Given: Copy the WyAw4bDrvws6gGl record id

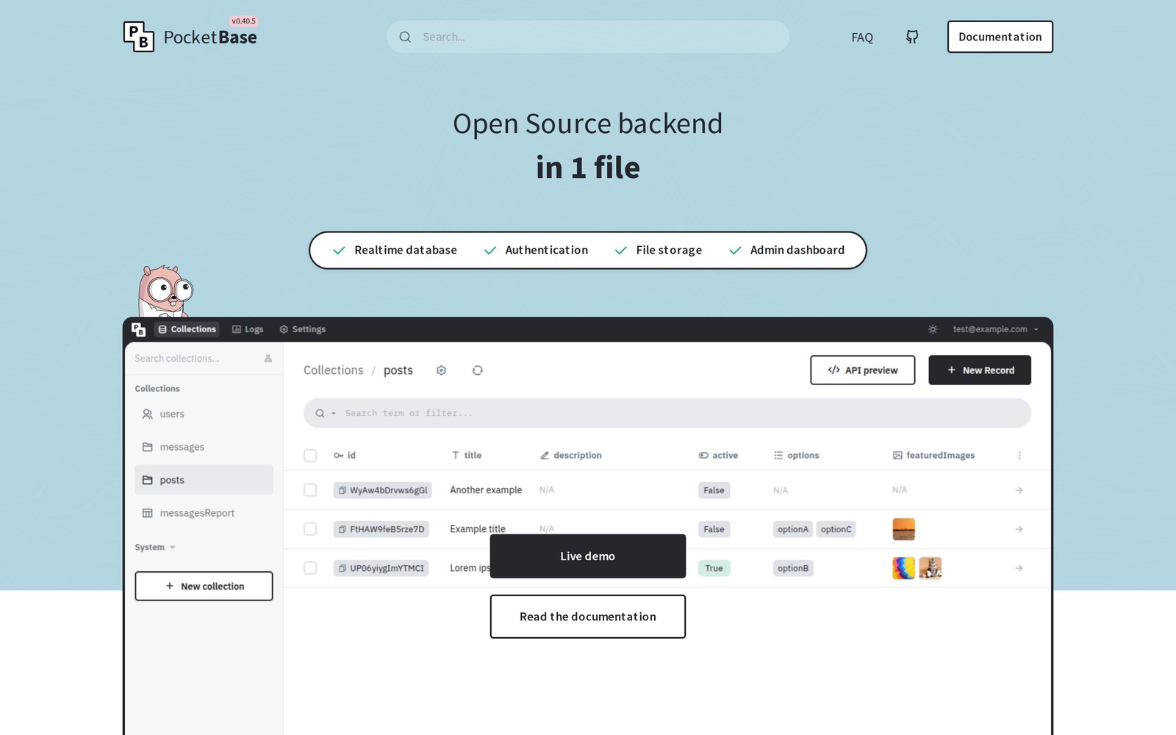Looking at the screenshot, I should [x=343, y=490].
